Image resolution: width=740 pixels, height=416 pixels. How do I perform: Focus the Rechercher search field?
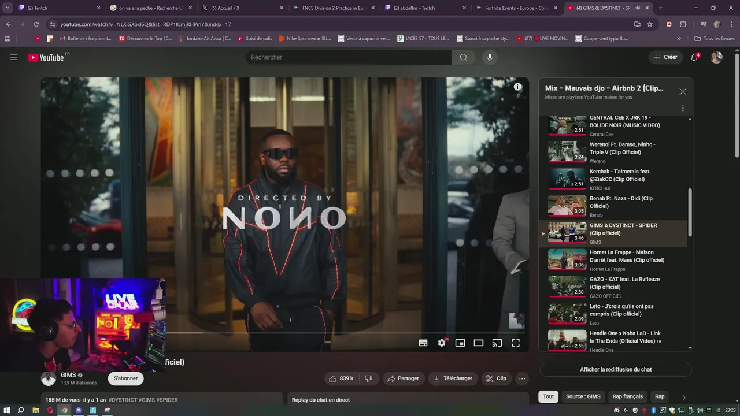pyautogui.click(x=349, y=57)
